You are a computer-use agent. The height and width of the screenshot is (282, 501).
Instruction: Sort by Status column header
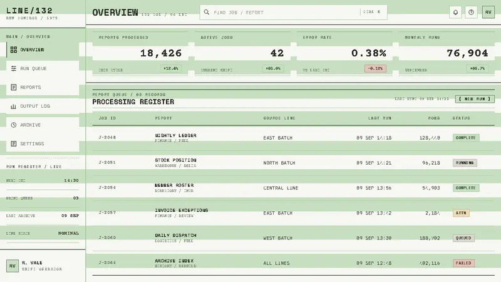tap(461, 118)
